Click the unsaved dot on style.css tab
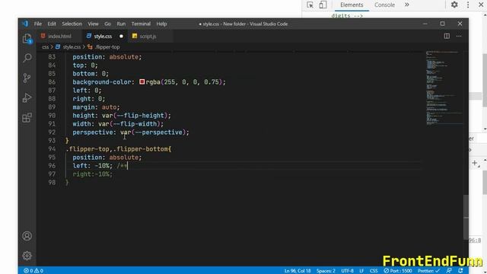487x274 pixels. (x=121, y=37)
